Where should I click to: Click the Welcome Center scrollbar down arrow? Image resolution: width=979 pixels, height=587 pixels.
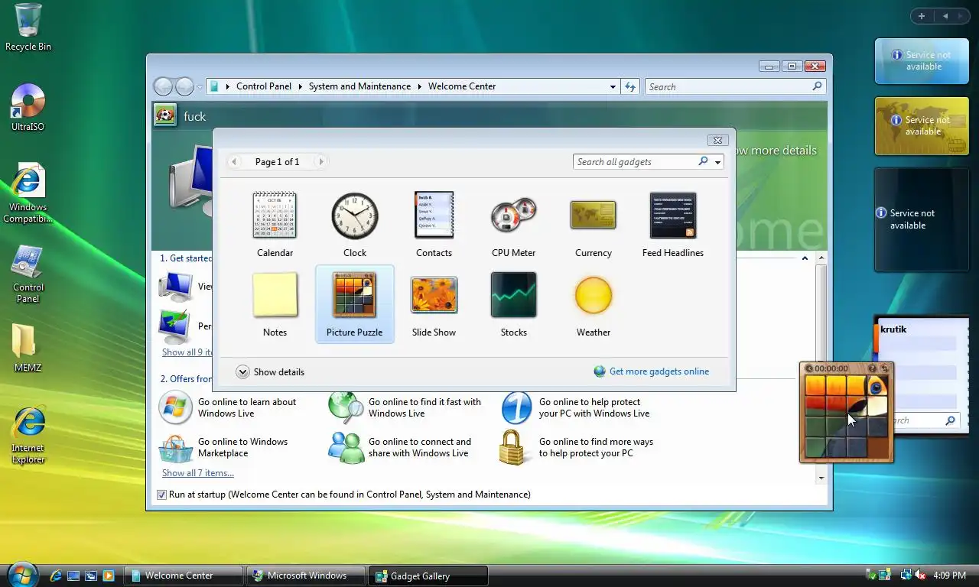tap(821, 478)
